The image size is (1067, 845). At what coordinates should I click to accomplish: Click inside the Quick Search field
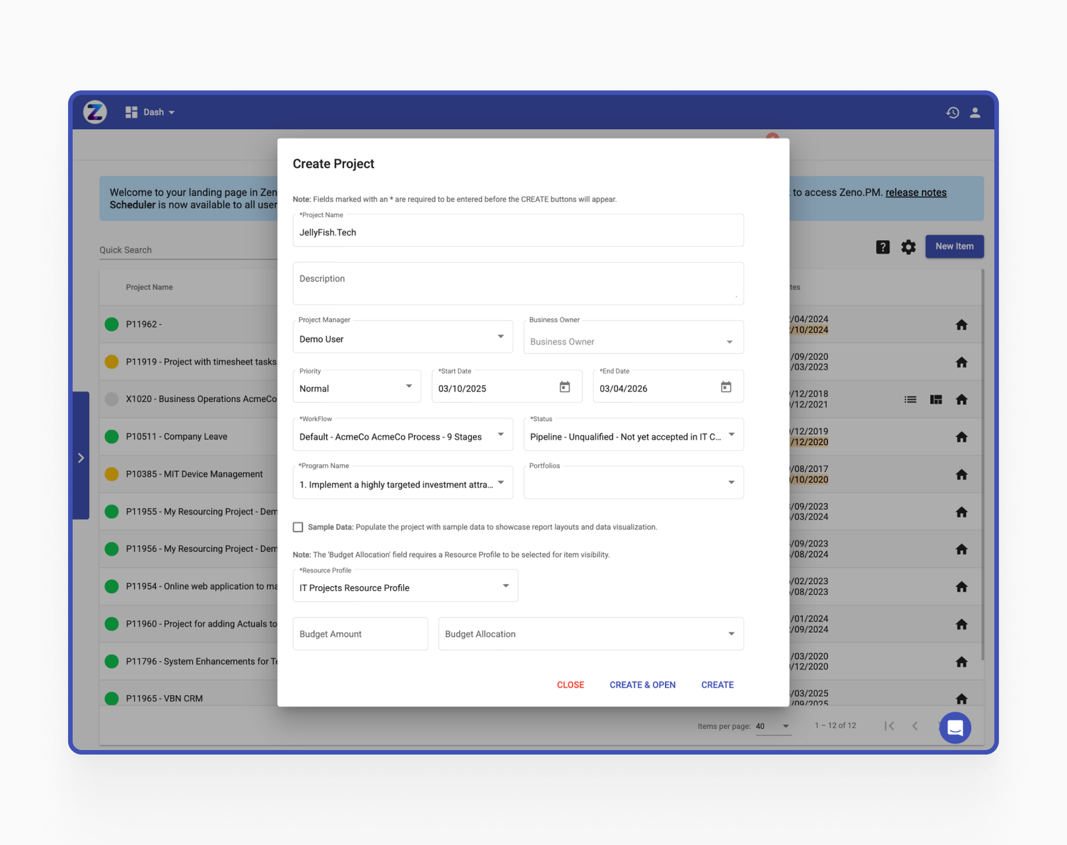tap(167, 249)
